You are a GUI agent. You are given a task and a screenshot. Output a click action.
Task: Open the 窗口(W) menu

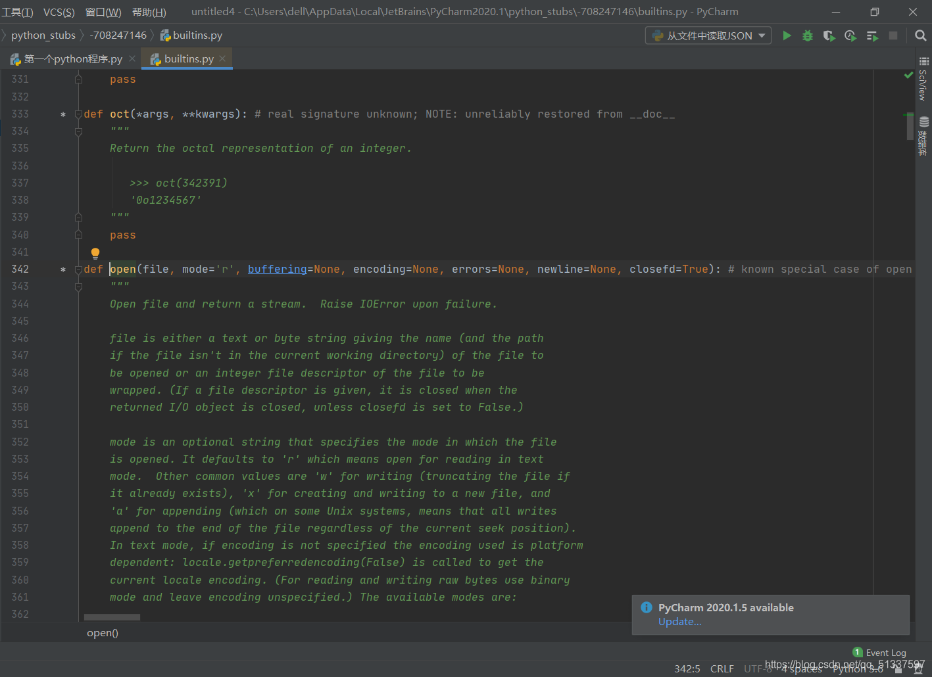point(103,12)
